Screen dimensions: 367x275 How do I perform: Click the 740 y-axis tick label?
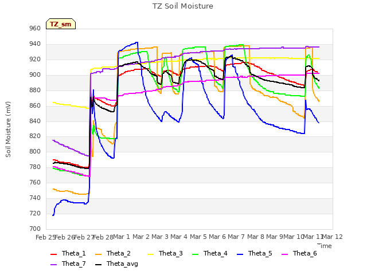click(35, 198)
